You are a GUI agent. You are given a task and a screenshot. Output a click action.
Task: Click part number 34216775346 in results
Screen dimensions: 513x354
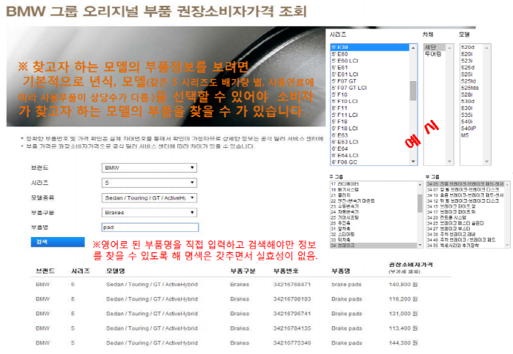click(x=292, y=343)
